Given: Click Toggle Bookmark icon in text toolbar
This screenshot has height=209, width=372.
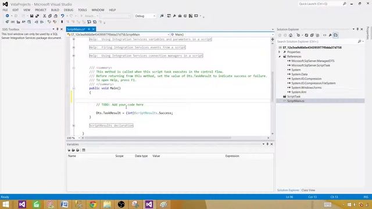Looking at the screenshot, I should 62,22.
